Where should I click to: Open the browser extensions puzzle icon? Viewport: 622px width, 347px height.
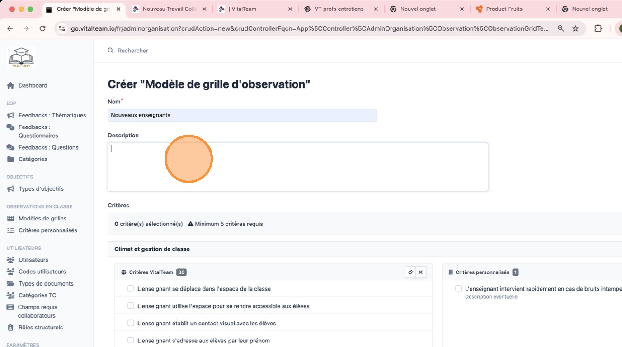click(598, 28)
